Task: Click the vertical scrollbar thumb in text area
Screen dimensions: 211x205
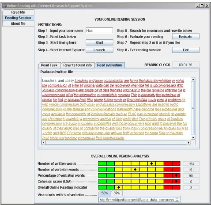Action: [x=193, y=108]
